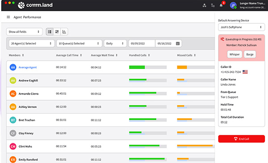The image size is (268, 163).
Task: Switch to list view layout
Action: (x=50, y=32)
